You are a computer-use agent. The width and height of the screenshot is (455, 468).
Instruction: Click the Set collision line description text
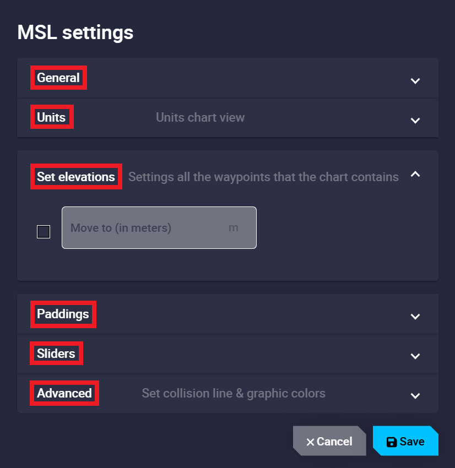(234, 393)
